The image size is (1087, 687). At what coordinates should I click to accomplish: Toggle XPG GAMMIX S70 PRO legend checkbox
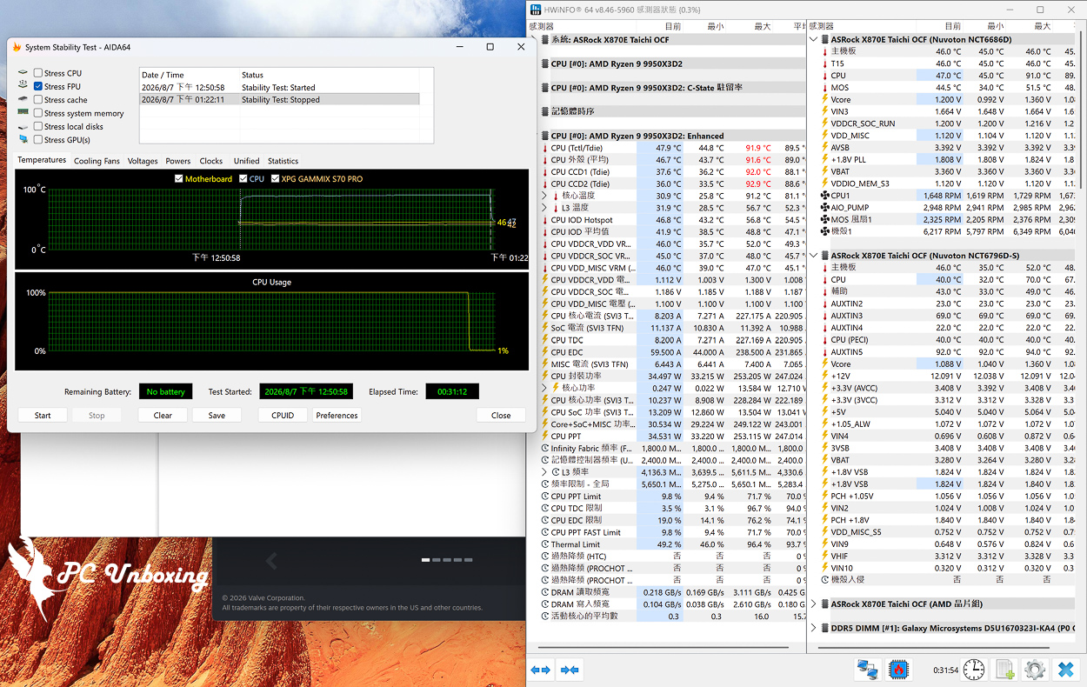tap(276, 179)
